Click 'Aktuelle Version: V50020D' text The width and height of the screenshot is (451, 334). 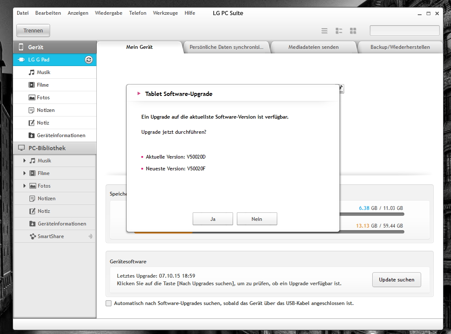(x=176, y=157)
